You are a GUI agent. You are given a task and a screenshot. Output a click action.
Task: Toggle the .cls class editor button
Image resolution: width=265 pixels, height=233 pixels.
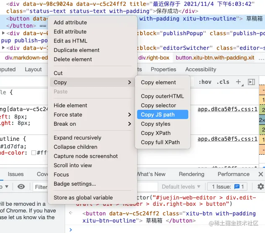pyautogui.click(x=223, y=82)
